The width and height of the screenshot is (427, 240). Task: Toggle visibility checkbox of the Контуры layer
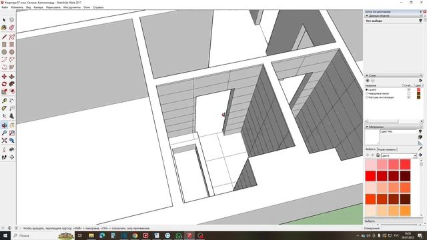409,97
